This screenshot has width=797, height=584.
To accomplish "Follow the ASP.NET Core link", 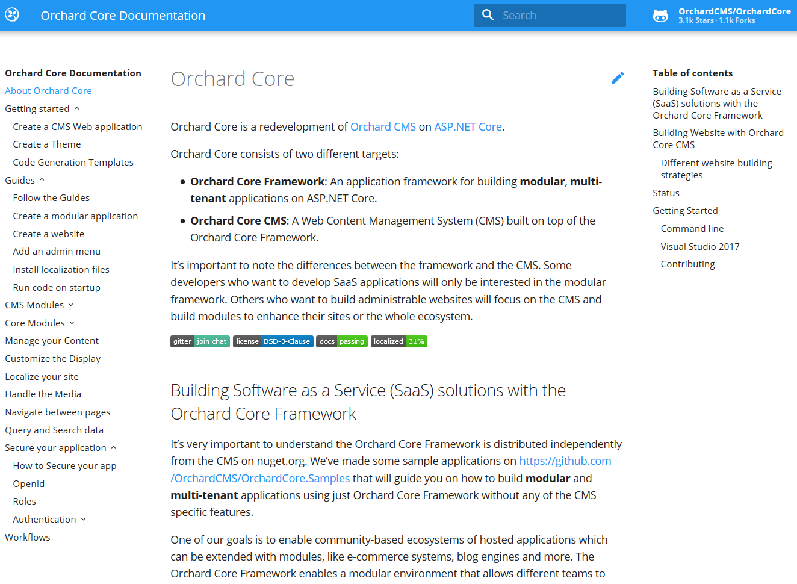I will (x=468, y=127).
